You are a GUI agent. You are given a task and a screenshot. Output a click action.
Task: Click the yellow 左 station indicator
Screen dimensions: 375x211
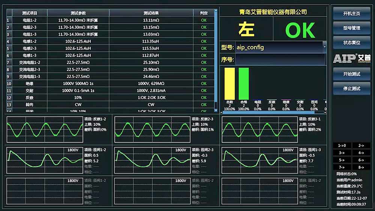[x=246, y=30]
